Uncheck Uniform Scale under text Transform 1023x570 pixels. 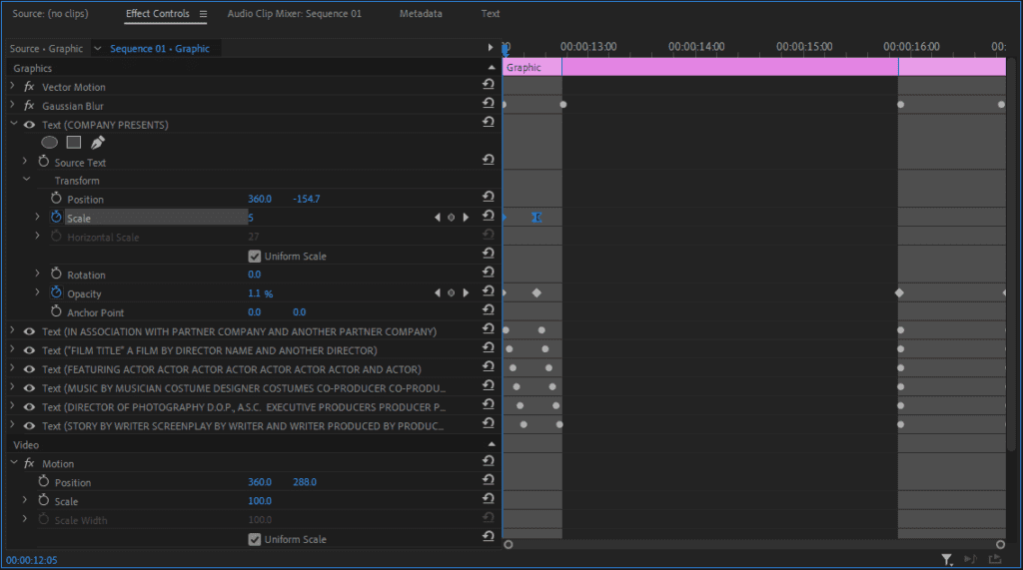click(255, 257)
